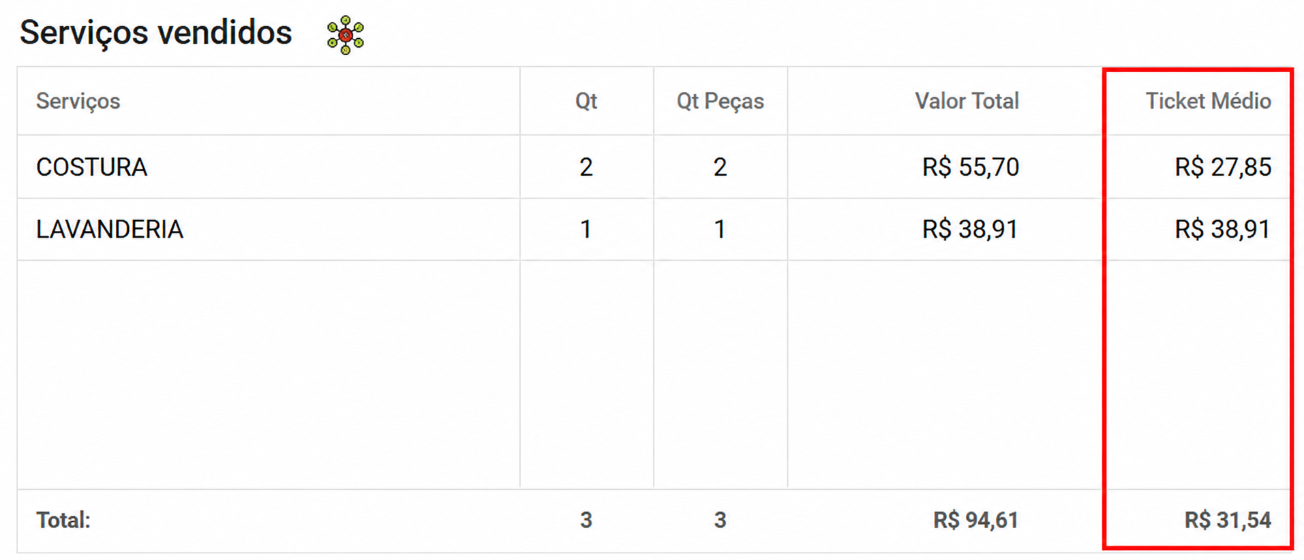Sort by the Qt column header
Image resolution: width=1304 pixels, height=560 pixels.
[586, 101]
